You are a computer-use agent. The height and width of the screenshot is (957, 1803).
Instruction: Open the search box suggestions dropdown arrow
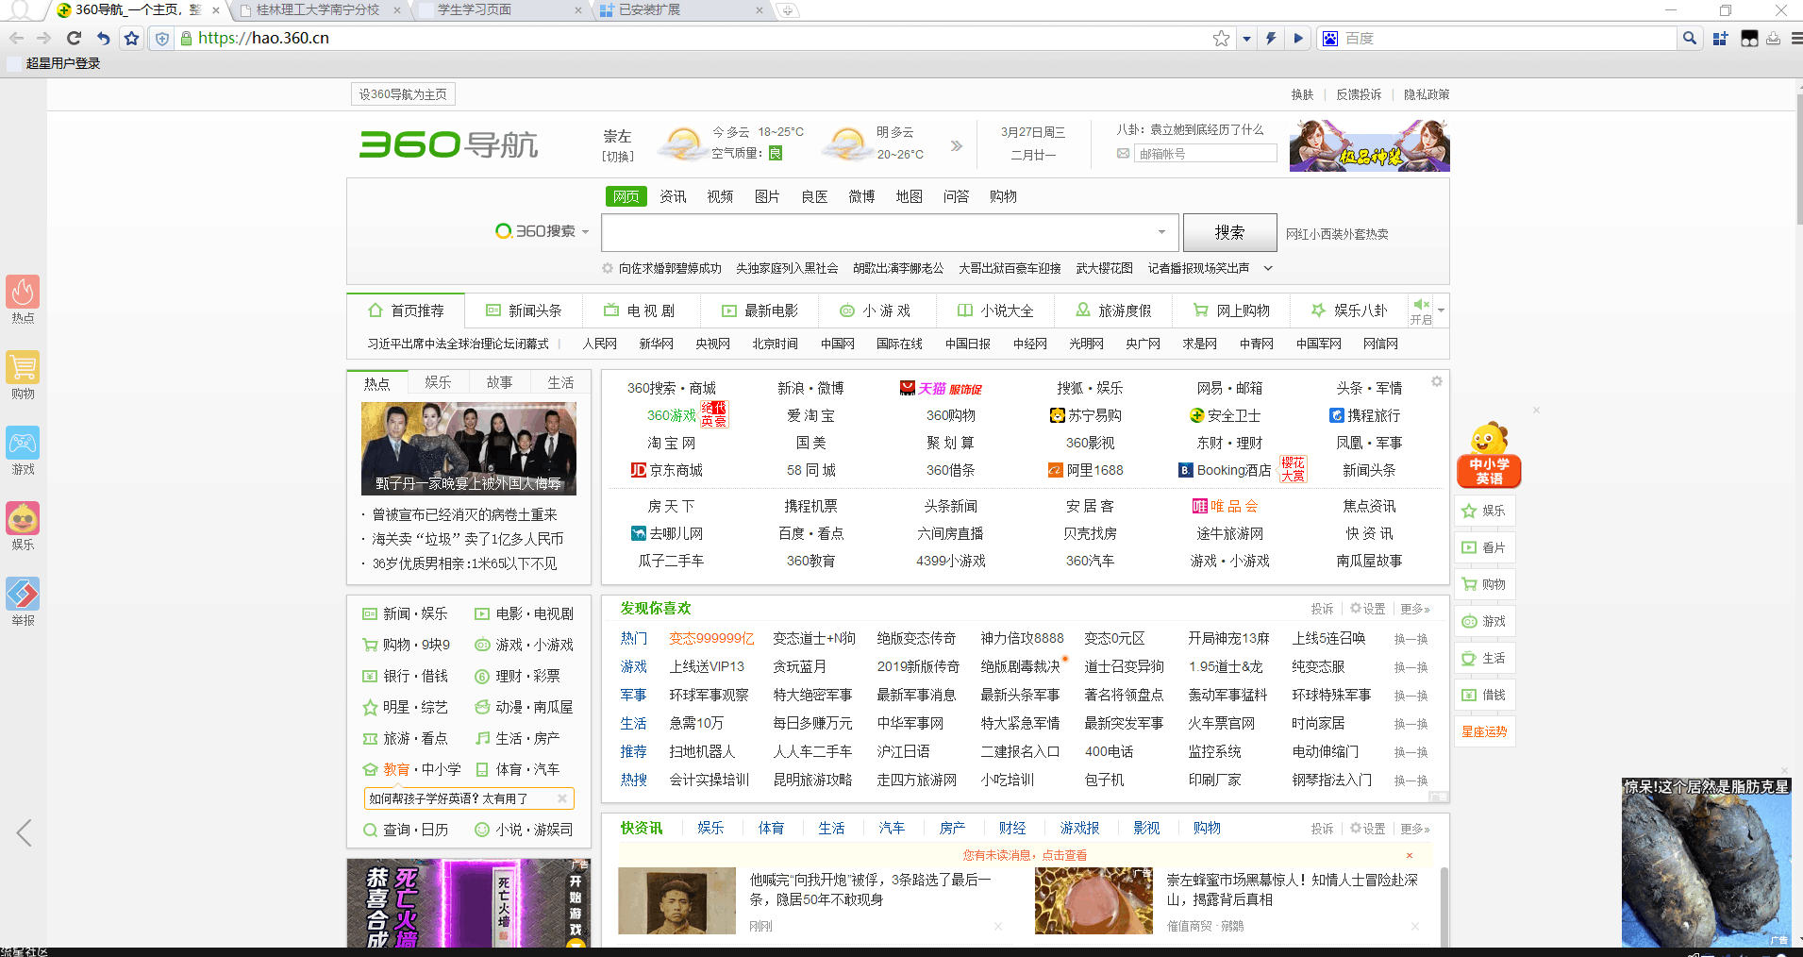click(1161, 232)
